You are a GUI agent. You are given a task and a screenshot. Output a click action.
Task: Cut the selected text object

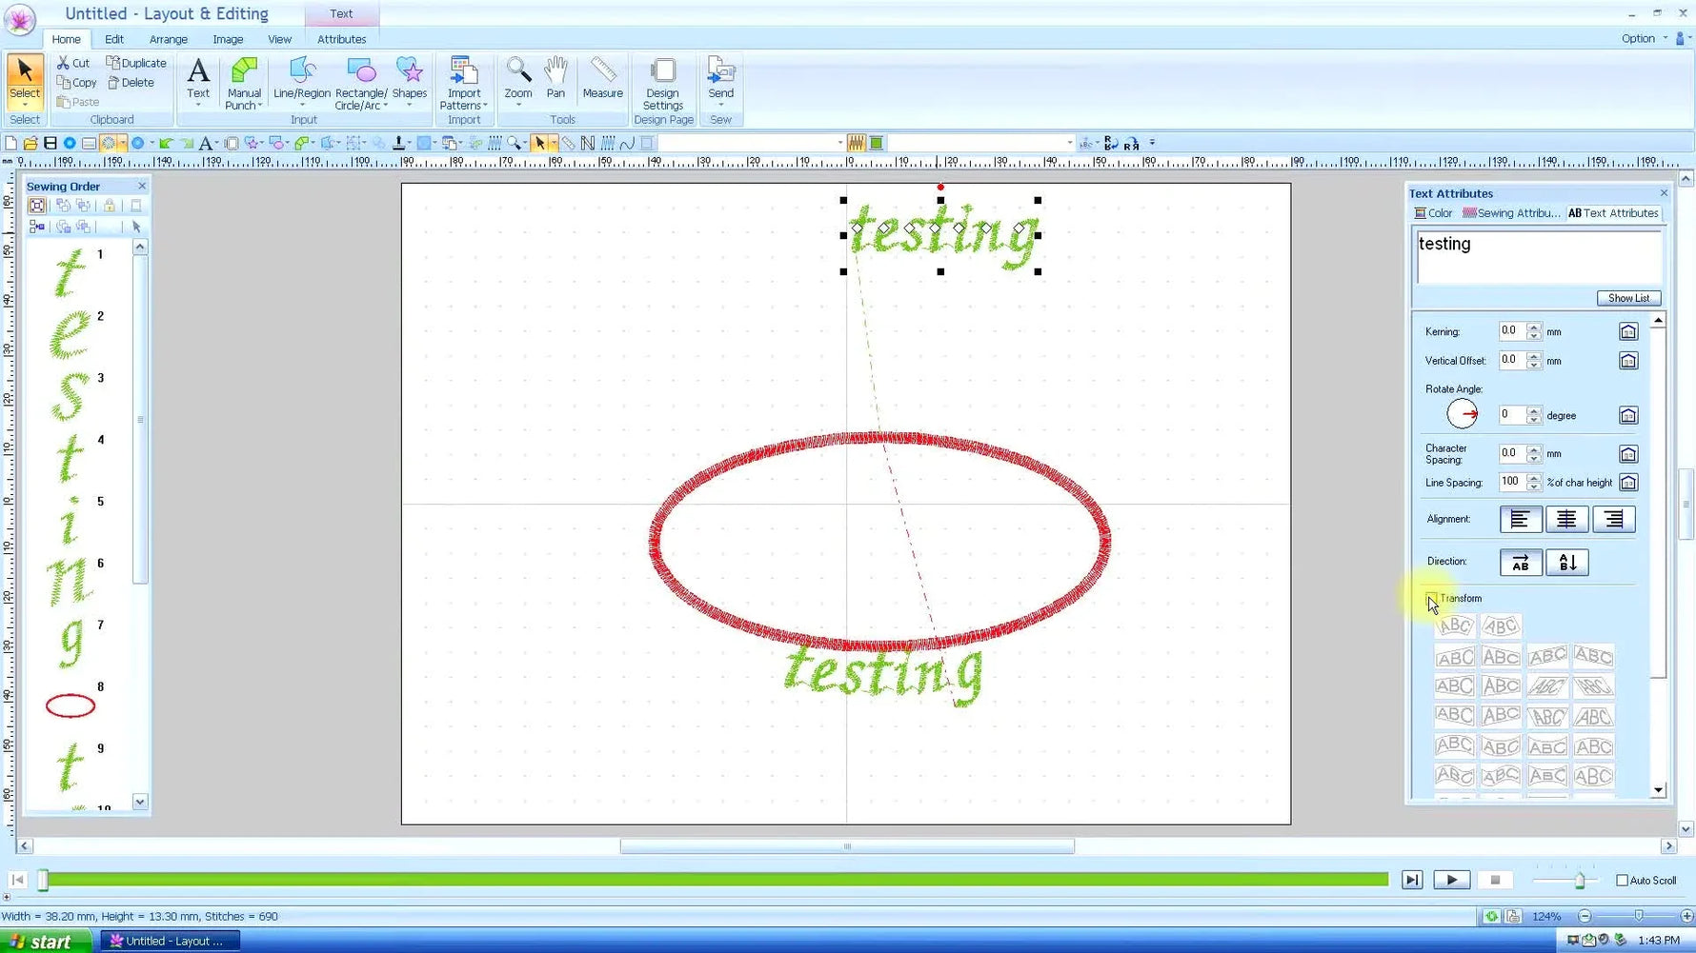tap(73, 63)
